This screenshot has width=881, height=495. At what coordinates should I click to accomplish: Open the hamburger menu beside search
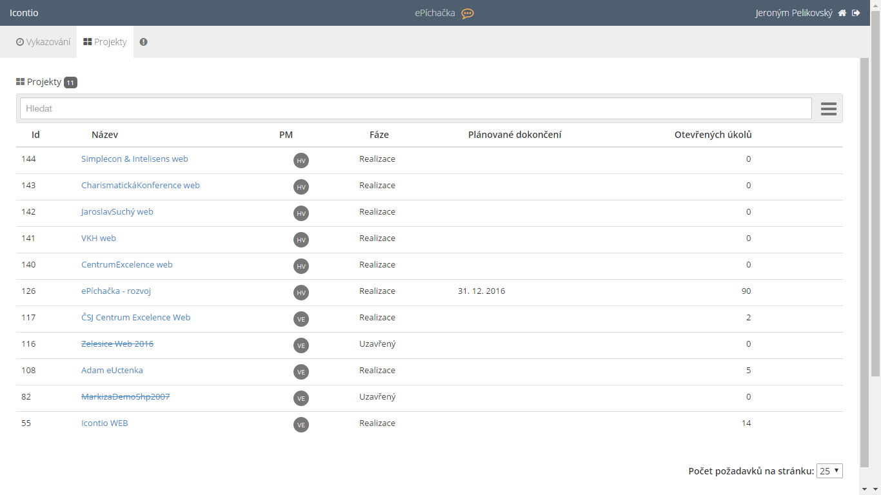tap(828, 109)
